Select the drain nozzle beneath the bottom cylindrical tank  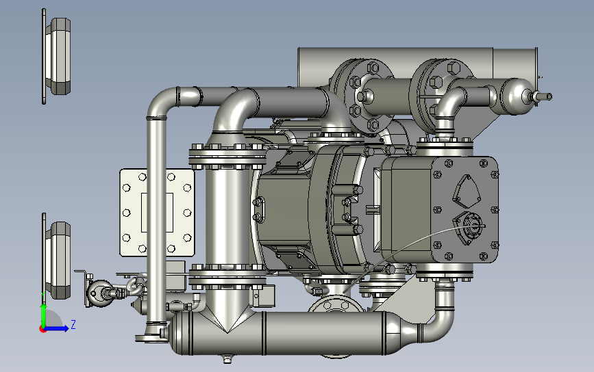pyautogui.click(x=227, y=358)
